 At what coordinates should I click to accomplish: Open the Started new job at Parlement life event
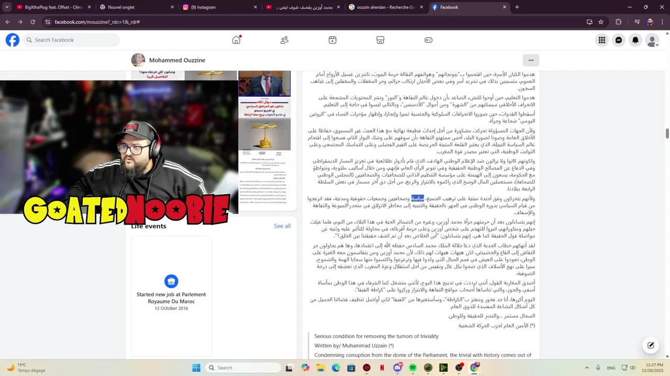click(x=171, y=295)
